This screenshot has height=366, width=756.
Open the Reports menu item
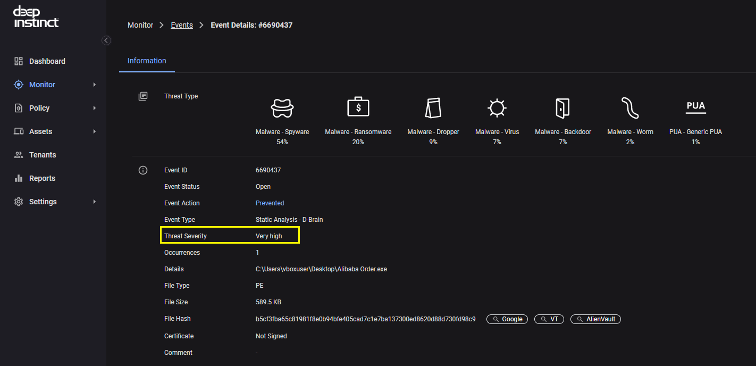(x=42, y=178)
